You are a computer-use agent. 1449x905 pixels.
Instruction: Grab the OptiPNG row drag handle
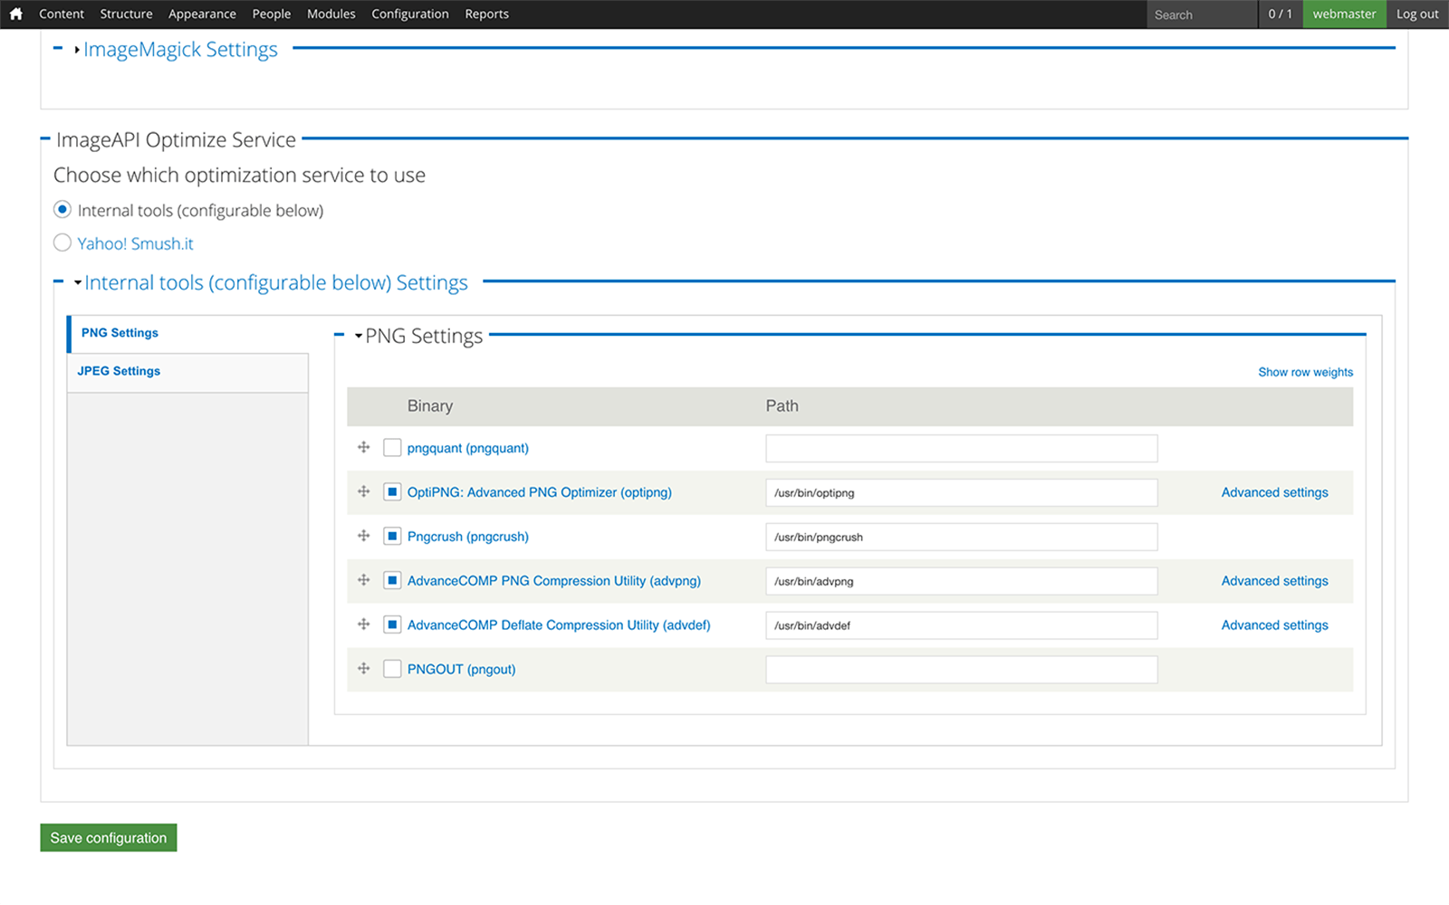point(364,491)
